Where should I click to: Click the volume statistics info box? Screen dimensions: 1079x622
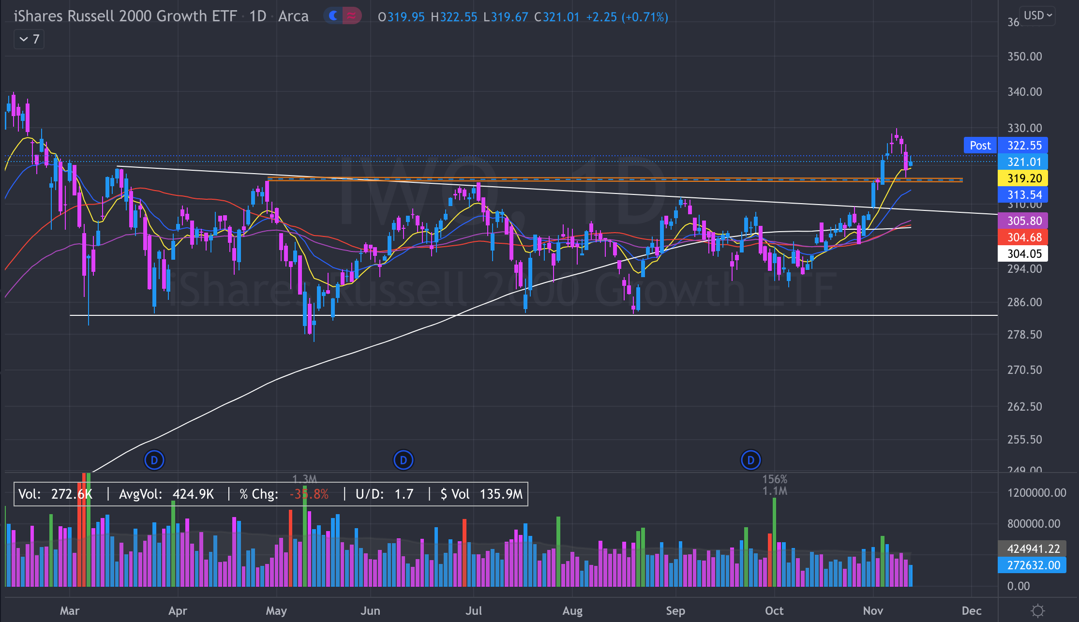click(270, 494)
